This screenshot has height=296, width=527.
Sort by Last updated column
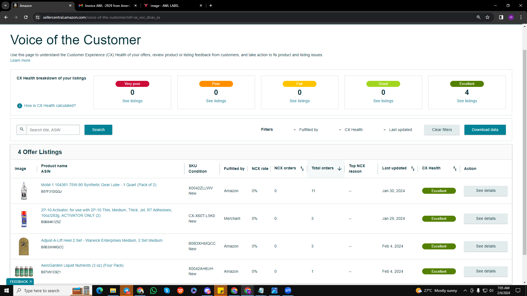[x=413, y=169]
